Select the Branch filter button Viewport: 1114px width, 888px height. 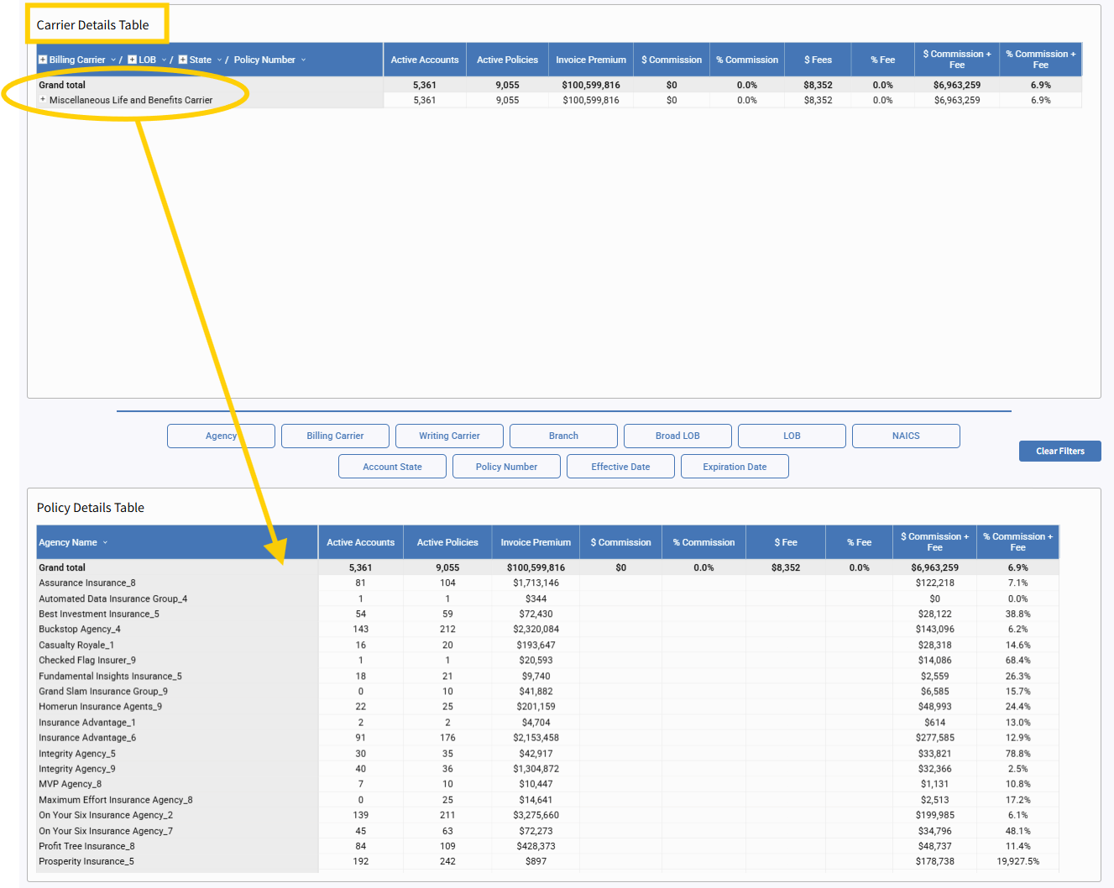coord(563,436)
